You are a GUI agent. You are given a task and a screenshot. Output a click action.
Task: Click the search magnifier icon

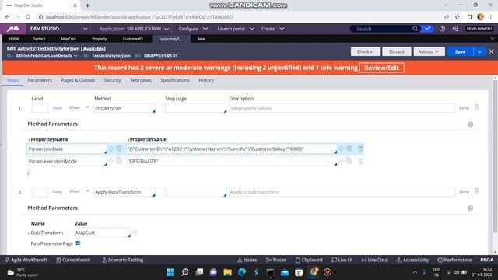point(415,29)
